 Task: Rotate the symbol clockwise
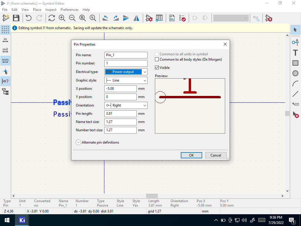click(116, 18)
